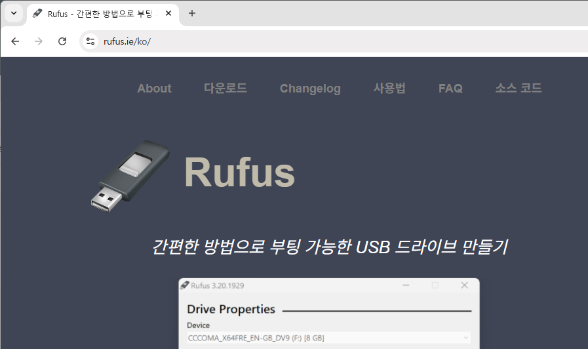Click the address bar showing rufus.ie/ko/

[328, 41]
